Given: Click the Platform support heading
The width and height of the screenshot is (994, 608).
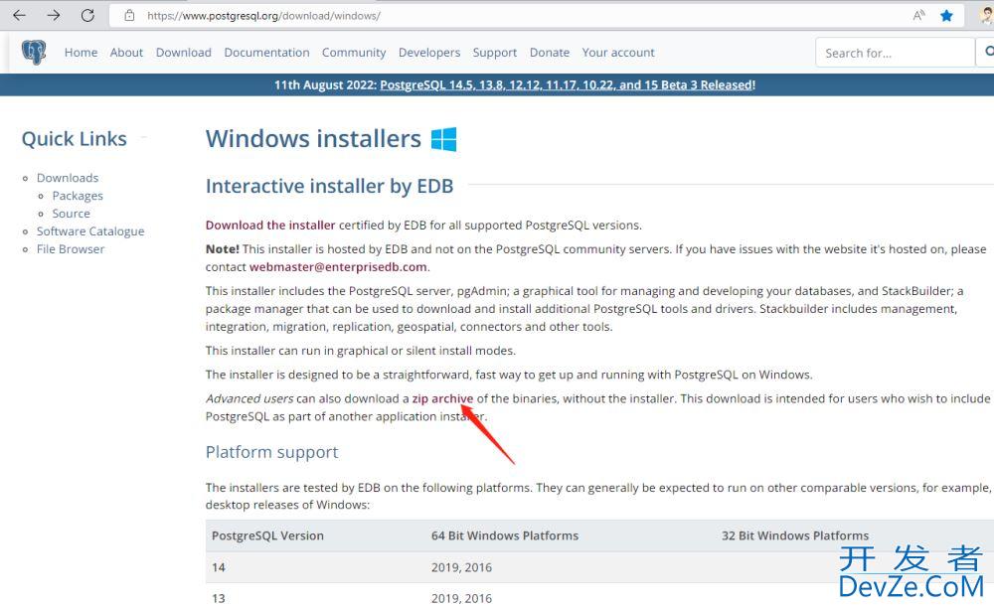Looking at the screenshot, I should coord(271,452).
